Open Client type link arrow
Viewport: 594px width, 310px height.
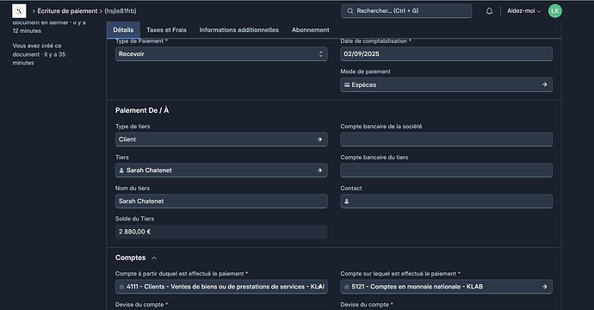tap(319, 139)
